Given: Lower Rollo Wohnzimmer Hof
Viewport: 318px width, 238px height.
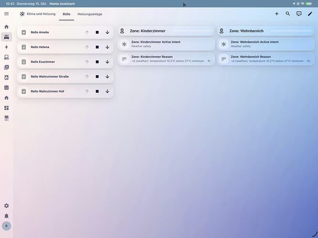Looking at the screenshot, I should coord(107,91).
